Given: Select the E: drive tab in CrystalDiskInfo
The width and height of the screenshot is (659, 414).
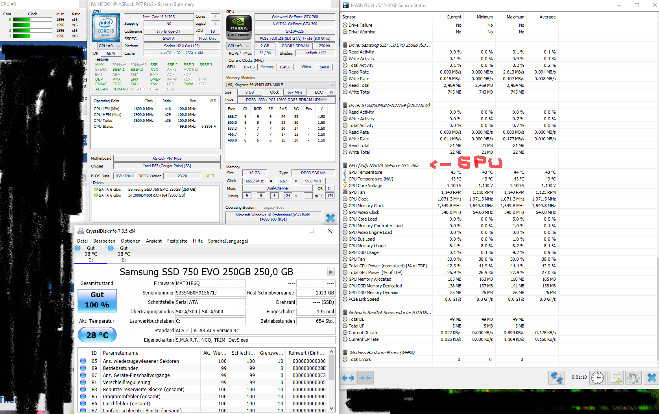Looking at the screenshot, I should [x=124, y=254].
